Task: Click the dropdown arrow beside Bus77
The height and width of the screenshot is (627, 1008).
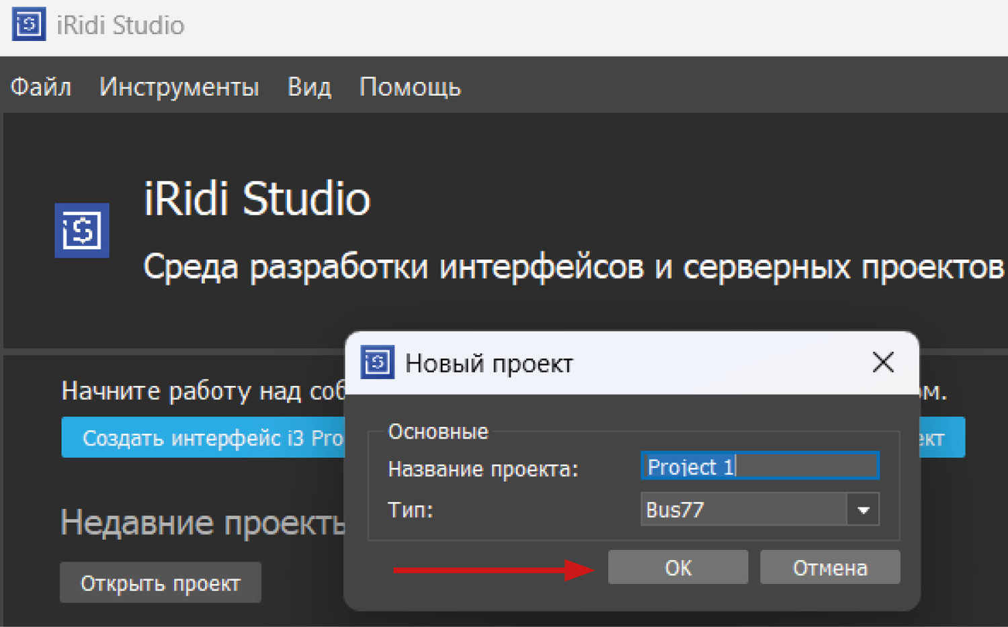Action: pyautogui.click(x=864, y=510)
